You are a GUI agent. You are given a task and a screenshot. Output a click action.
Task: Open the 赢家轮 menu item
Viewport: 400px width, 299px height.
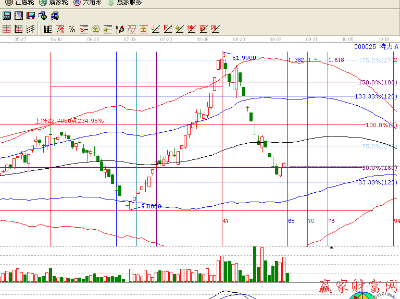[54, 3]
